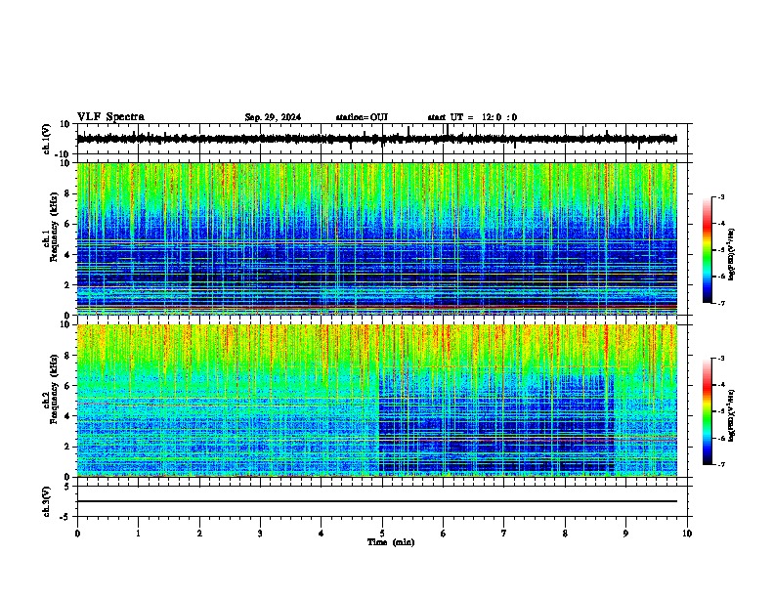Click inside the ch.2 spectrogram panel

376,401
